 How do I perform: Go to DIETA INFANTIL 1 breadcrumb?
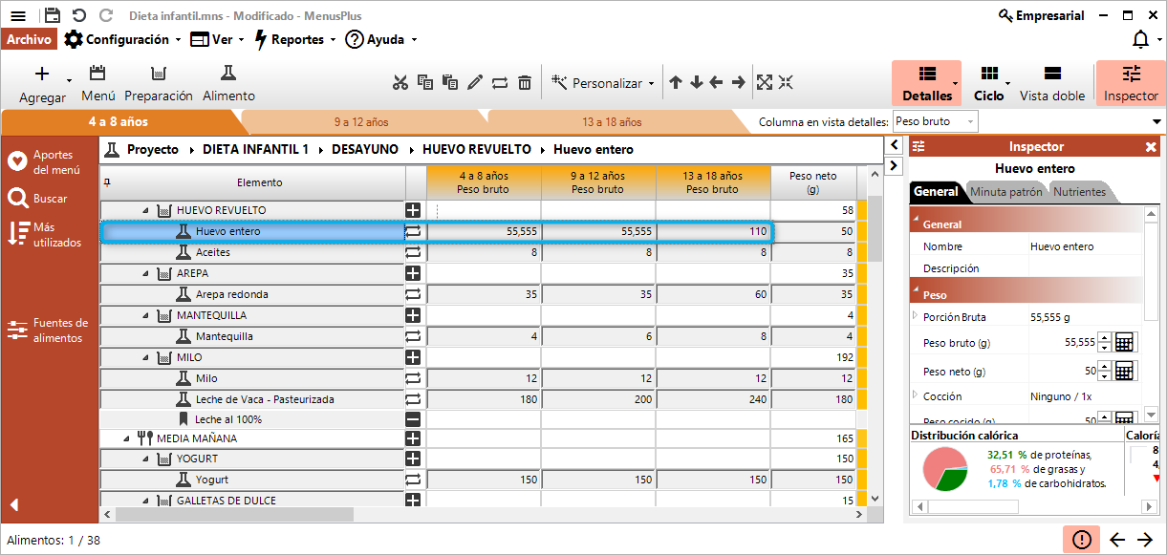click(255, 149)
